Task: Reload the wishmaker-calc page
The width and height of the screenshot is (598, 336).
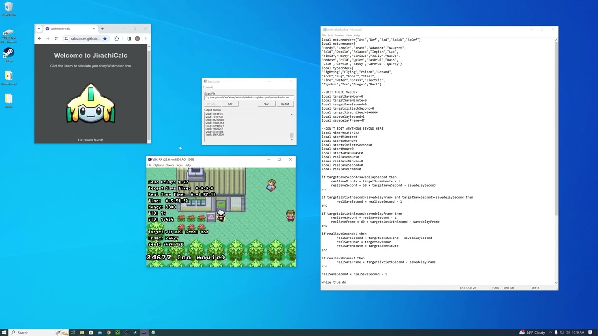Action: 56,39
